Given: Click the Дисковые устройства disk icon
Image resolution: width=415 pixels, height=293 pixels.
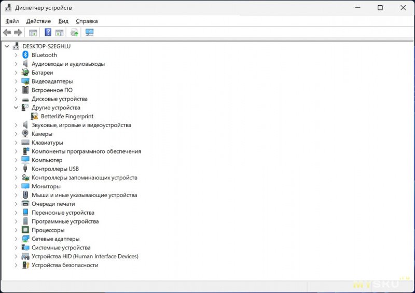Looking at the screenshot, I should tap(25, 99).
